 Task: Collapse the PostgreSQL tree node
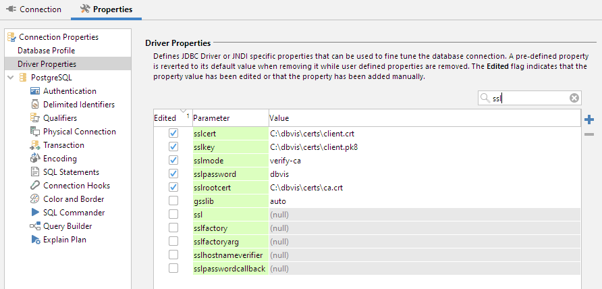(10, 78)
